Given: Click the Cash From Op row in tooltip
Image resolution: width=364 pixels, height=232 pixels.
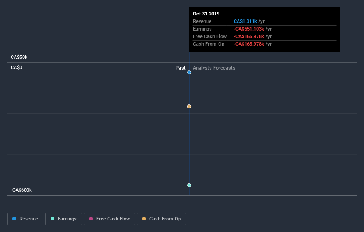Looking at the screenshot, I should click(264, 44).
